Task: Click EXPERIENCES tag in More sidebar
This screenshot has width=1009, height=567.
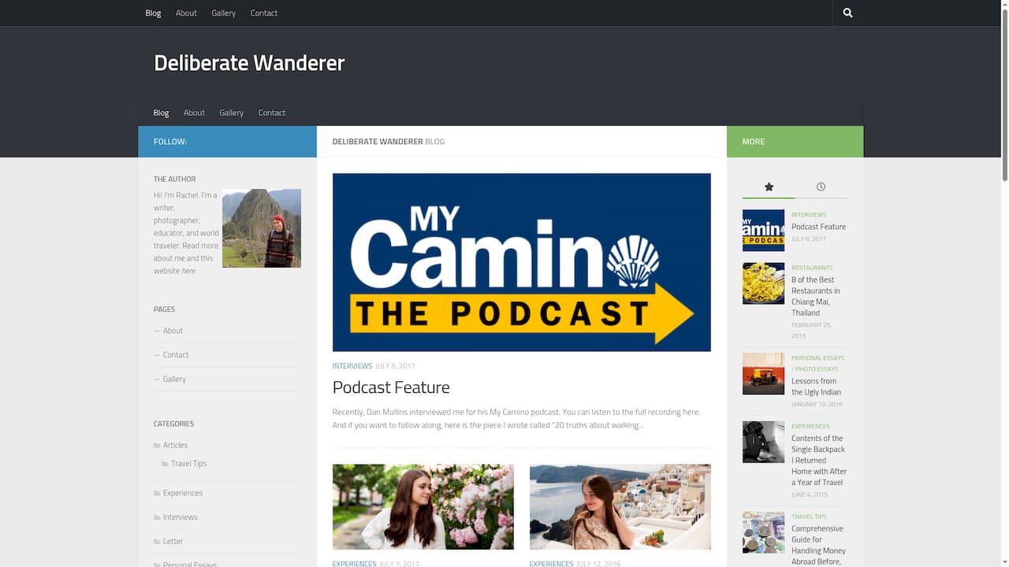Action: [810, 427]
